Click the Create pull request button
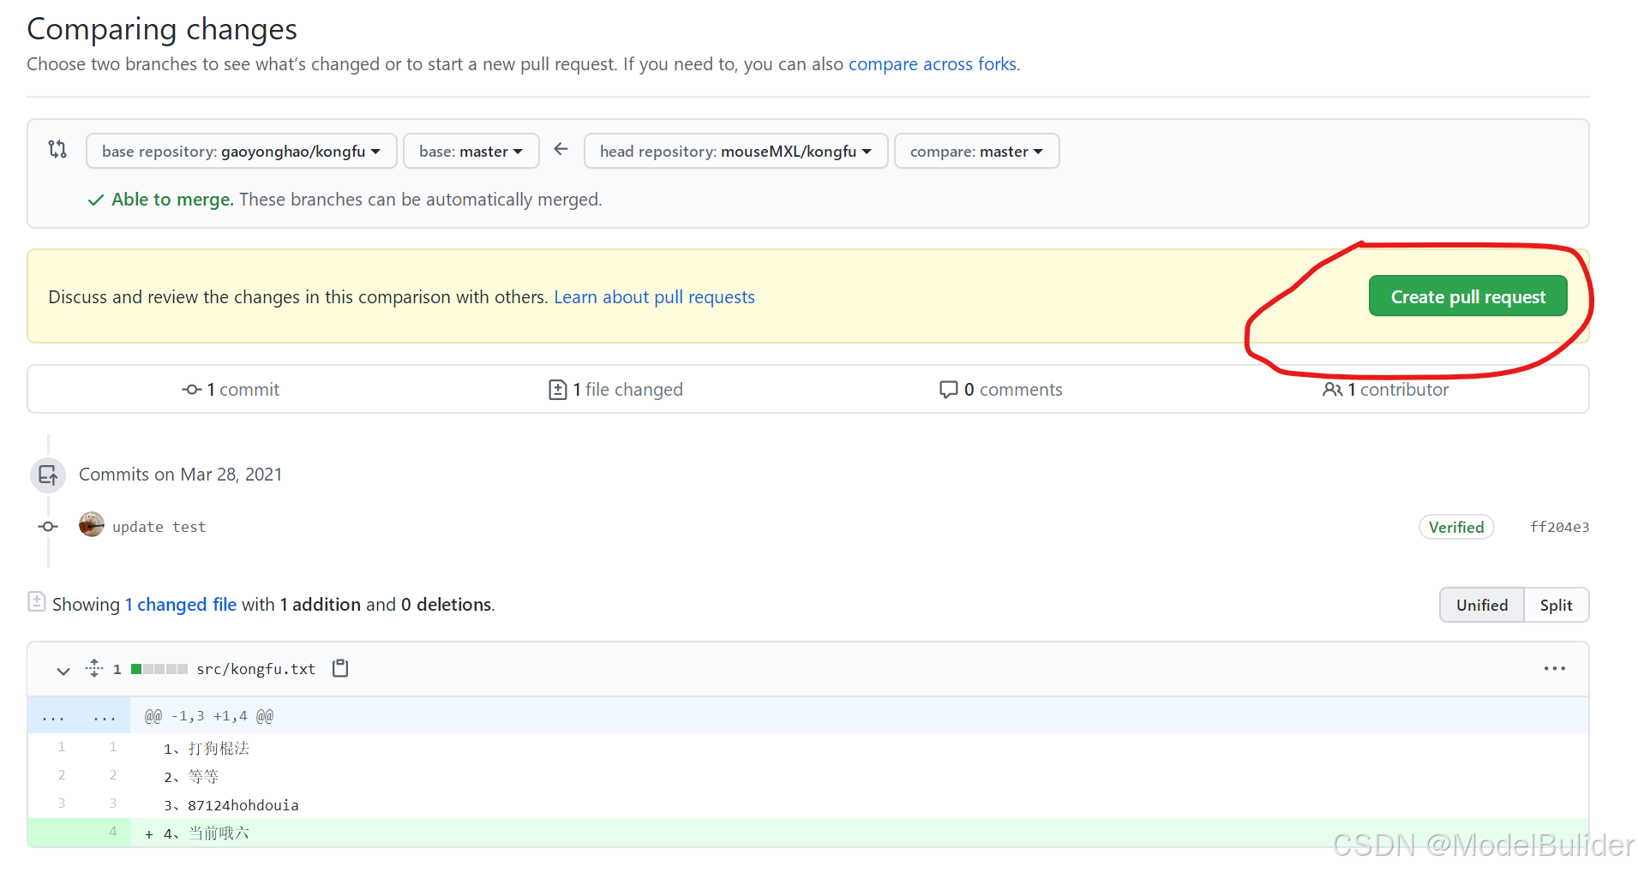The image size is (1638, 872). tap(1467, 296)
